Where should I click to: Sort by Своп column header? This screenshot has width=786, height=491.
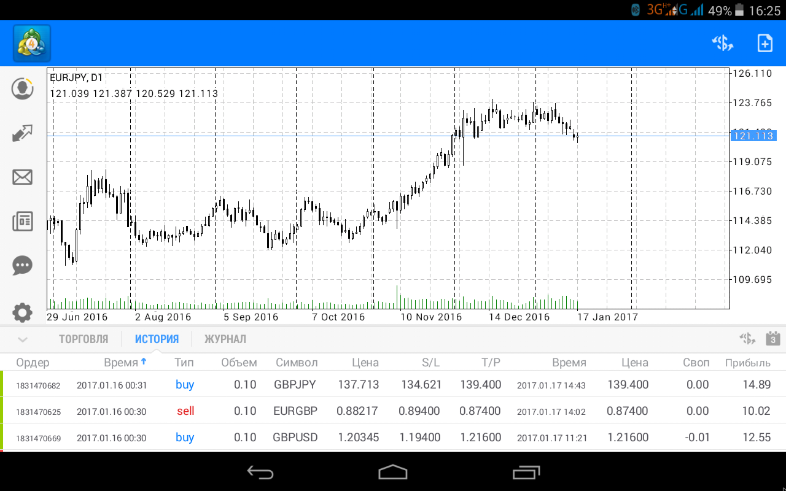[x=696, y=363]
